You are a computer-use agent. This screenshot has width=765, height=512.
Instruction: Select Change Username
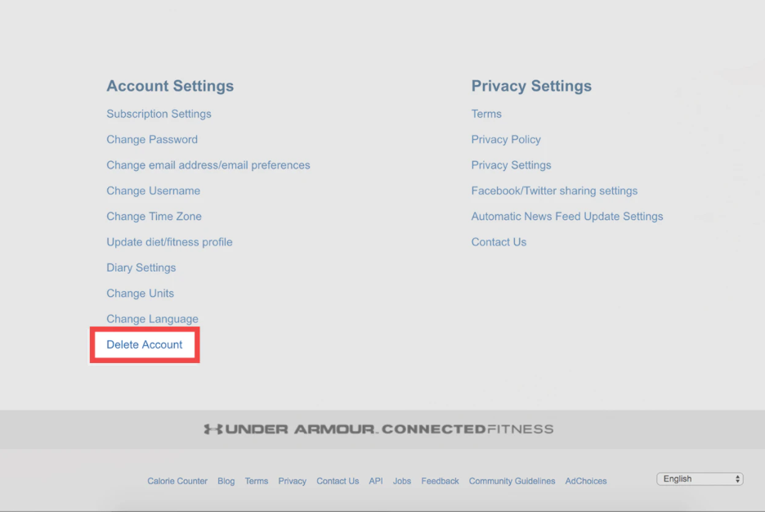pyautogui.click(x=153, y=191)
